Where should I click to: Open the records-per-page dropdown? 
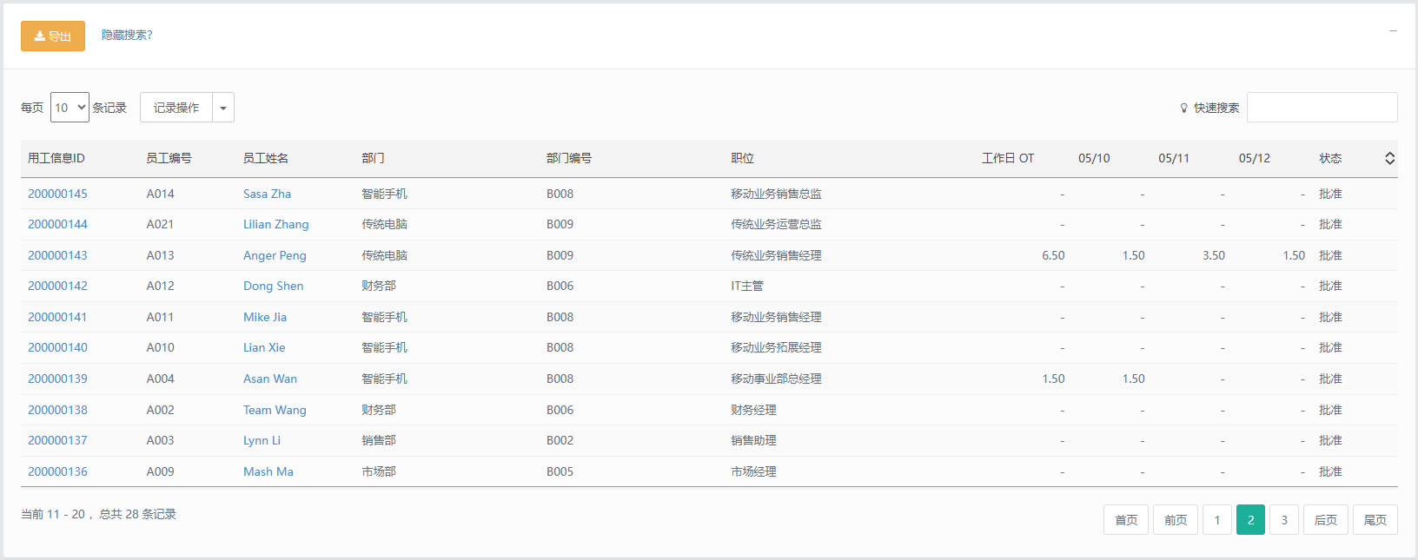(70, 108)
